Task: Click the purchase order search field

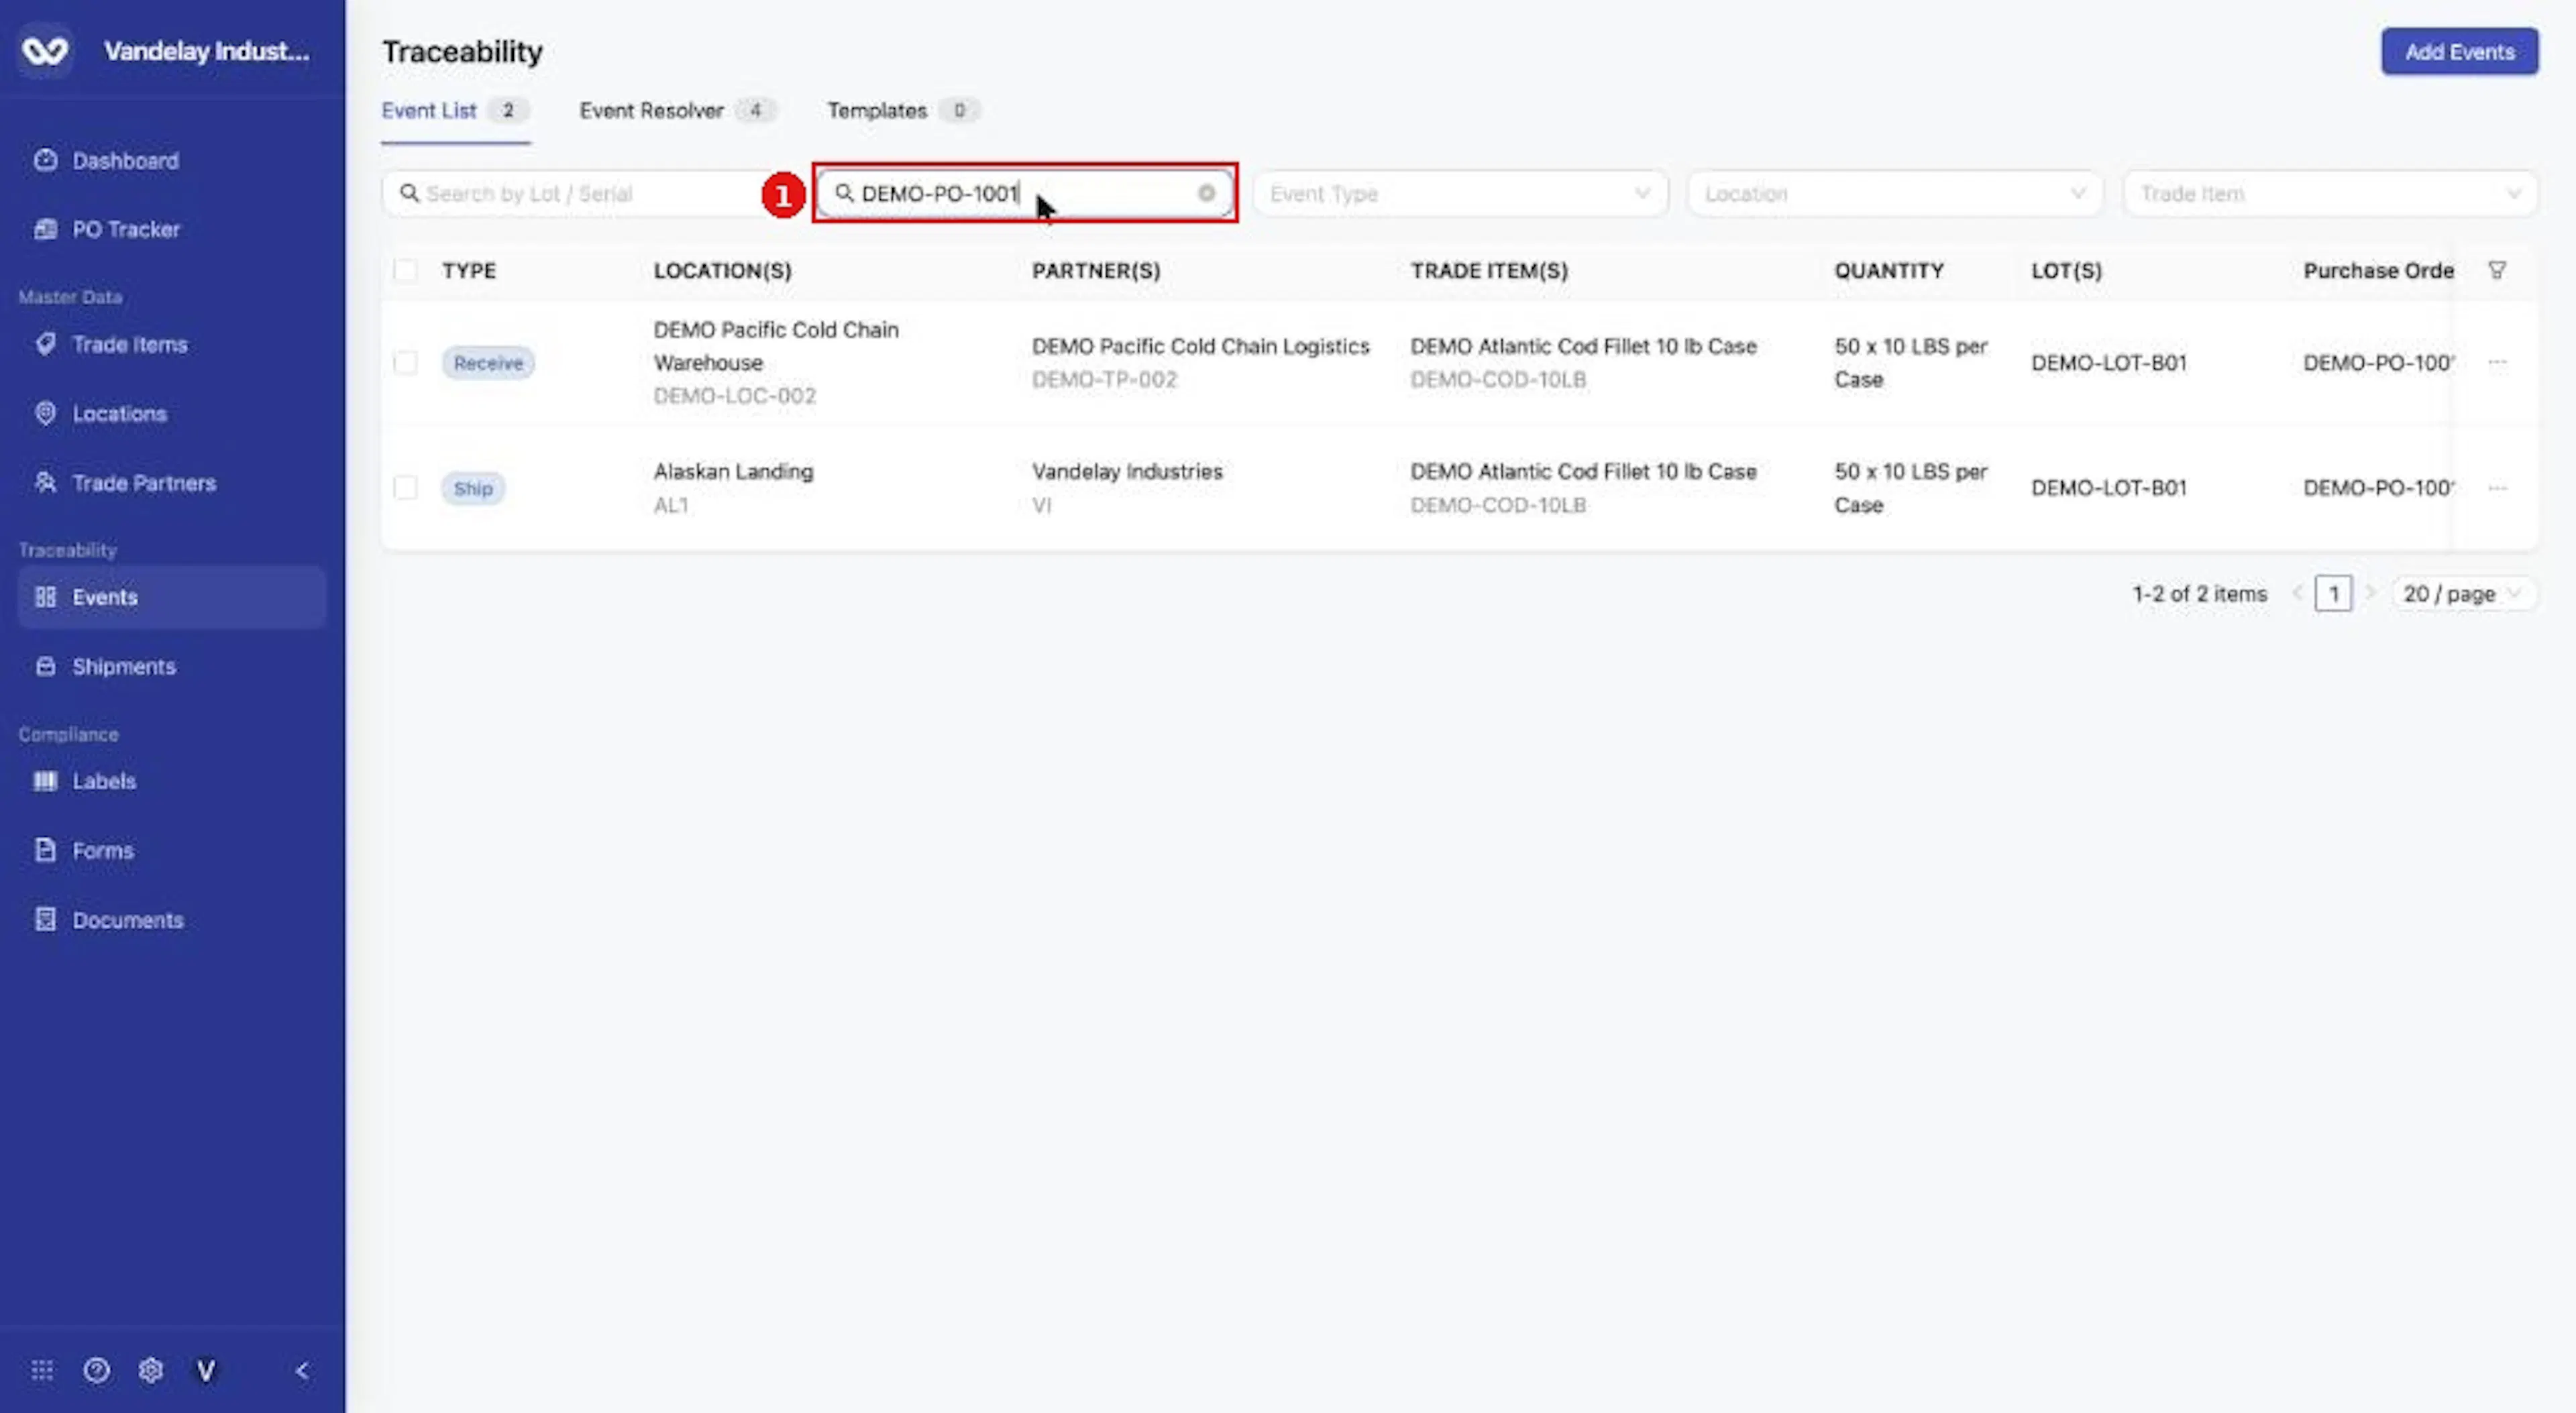Action: (1024, 193)
